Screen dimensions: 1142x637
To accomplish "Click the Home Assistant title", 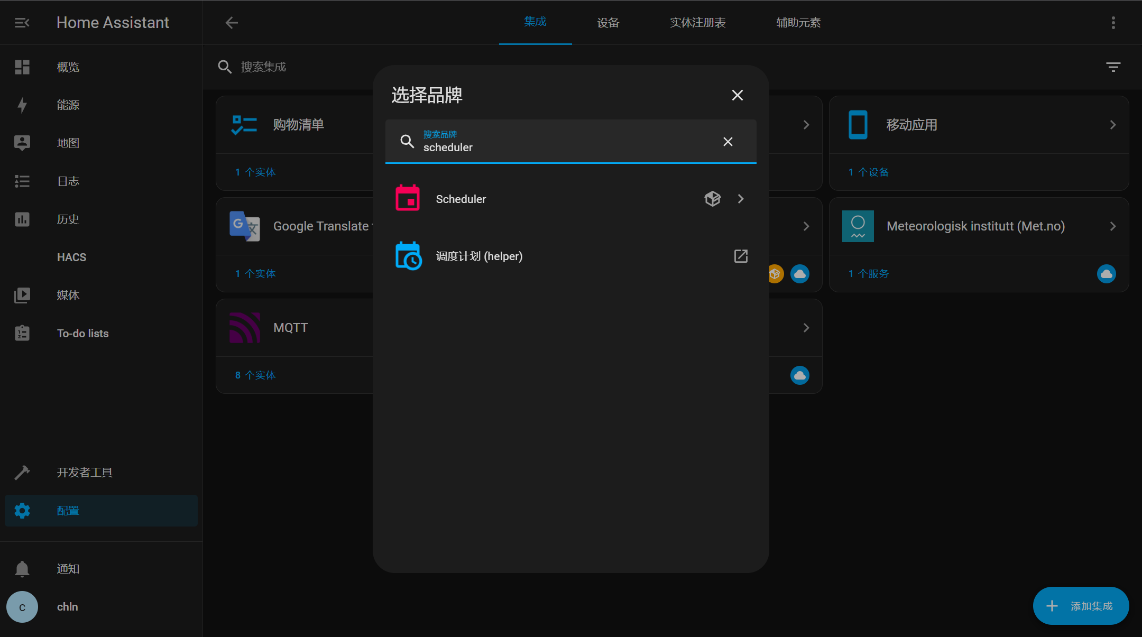I will tap(113, 23).
